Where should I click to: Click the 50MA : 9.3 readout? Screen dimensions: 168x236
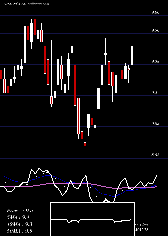[x=19, y=231]
